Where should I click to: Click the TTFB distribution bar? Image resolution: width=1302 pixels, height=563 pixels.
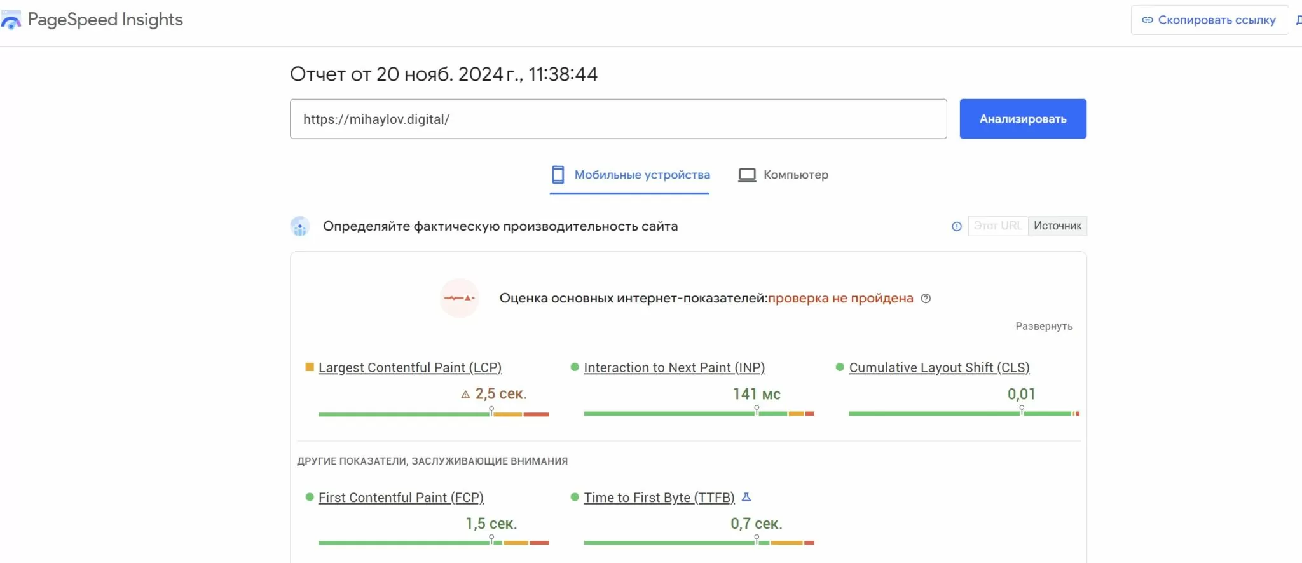tap(699, 543)
